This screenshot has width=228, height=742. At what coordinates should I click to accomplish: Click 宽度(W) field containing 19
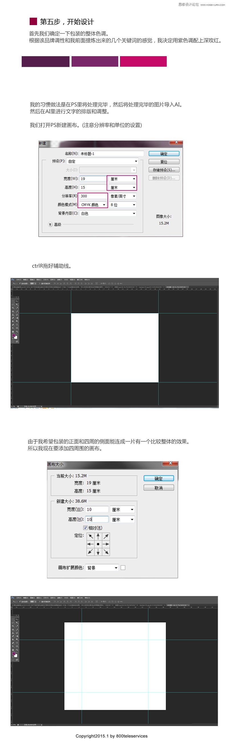[x=93, y=179]
